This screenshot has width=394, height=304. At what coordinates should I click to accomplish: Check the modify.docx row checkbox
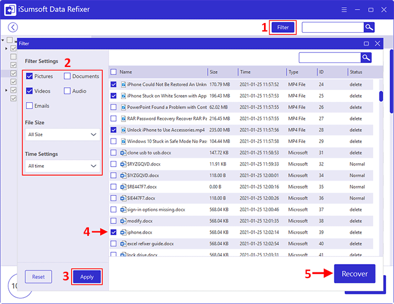tap(114, 221)
